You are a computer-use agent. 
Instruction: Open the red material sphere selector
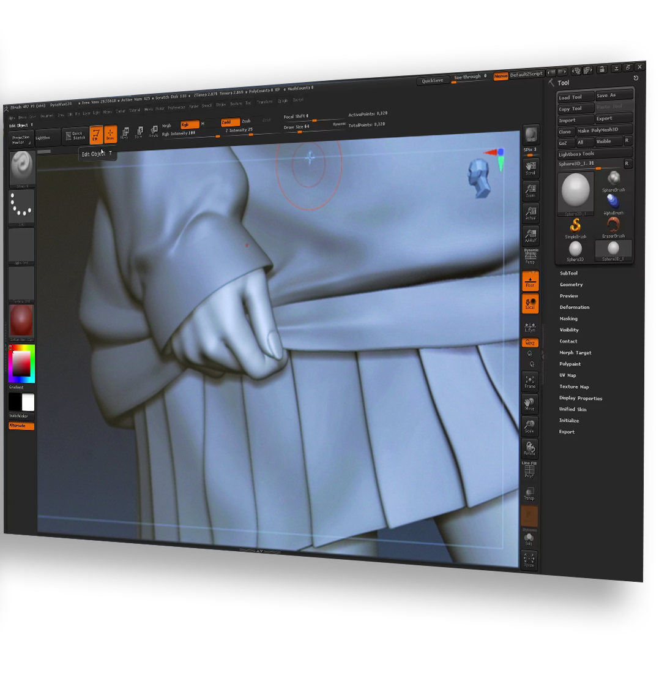[21, 323]
